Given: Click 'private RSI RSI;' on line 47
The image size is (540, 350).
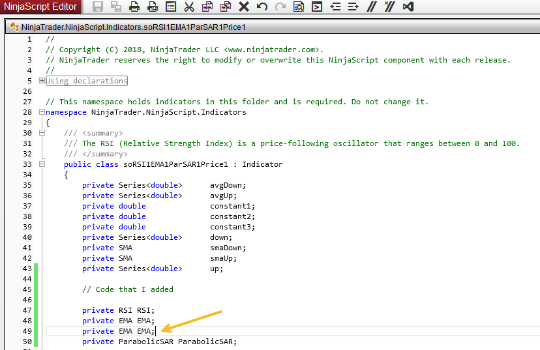Looking at the screenshot, I should coord(119,310).
